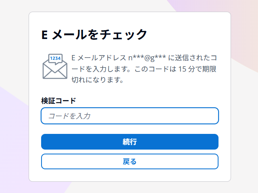The width and height of the screenshot is (258, 193).
Task: Go back with the 戻る button
Action: coord(129,162)
